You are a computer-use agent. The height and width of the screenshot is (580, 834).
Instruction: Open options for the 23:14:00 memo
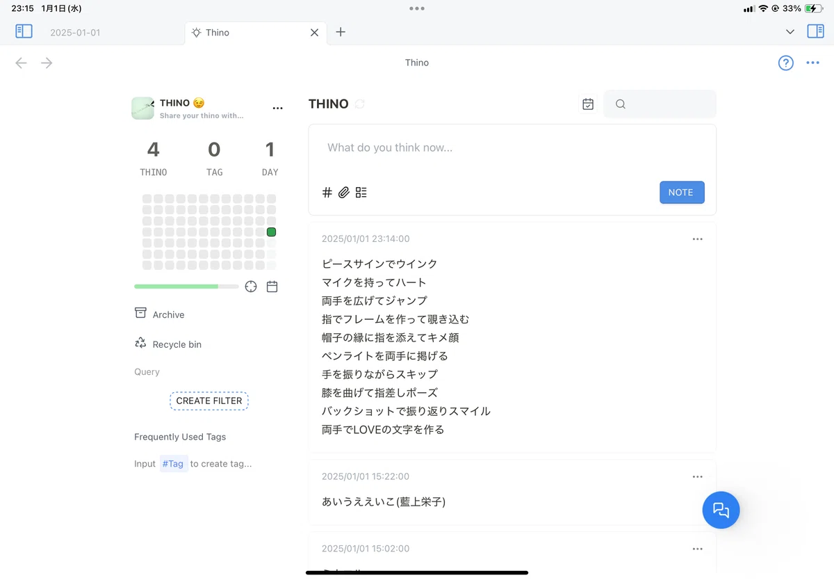click(x=697, y=239)
